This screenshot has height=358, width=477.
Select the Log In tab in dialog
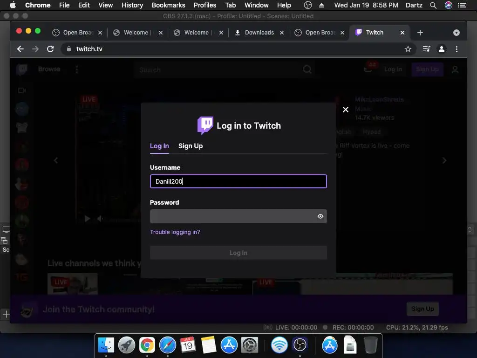click(x=159, y=146)
